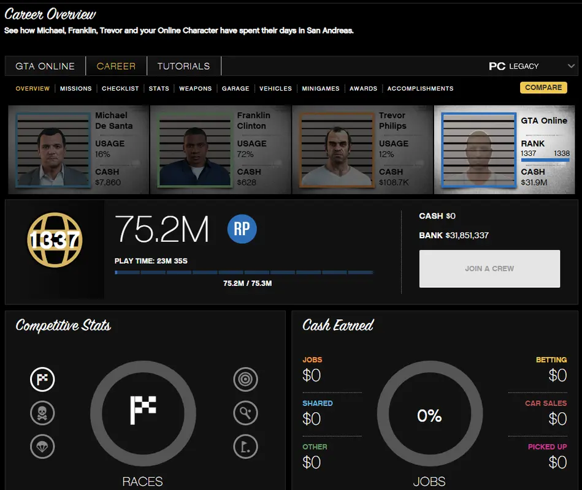Click the blue RP badge icon
582x490 pixels.
click(x=242, y=228)
